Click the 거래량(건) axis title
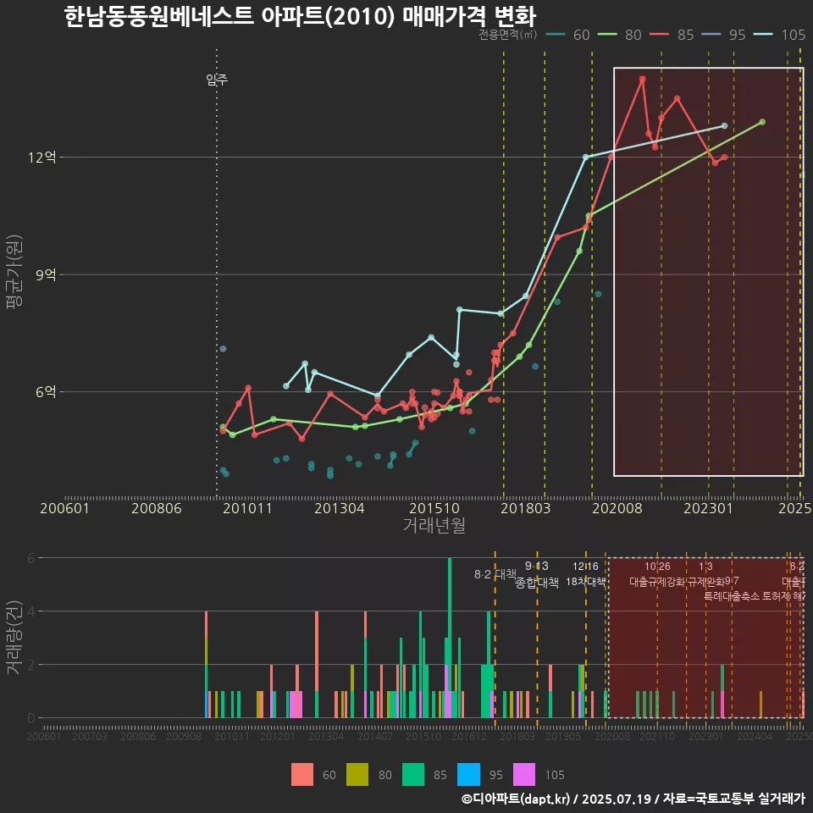The width and height of the screenshot is (813, 813). 14,638
